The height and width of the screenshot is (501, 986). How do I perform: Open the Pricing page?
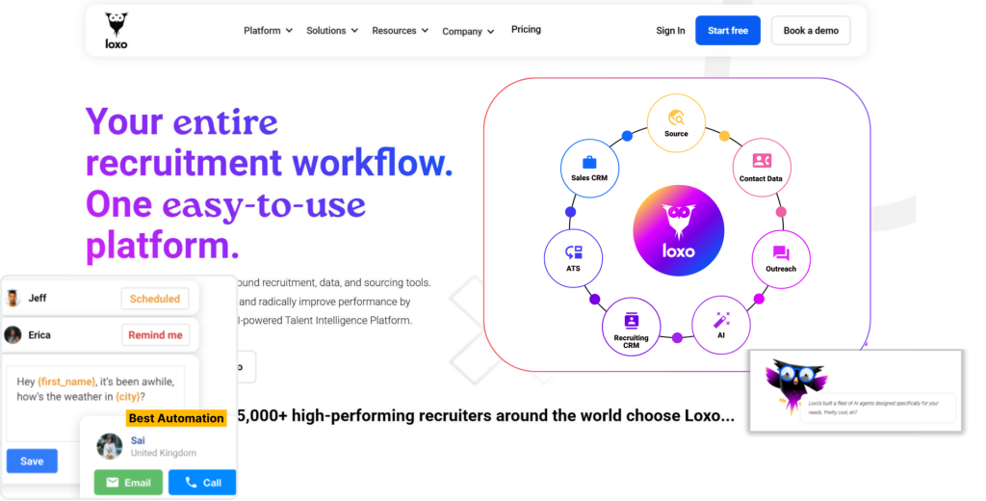[x=526, y=30]
